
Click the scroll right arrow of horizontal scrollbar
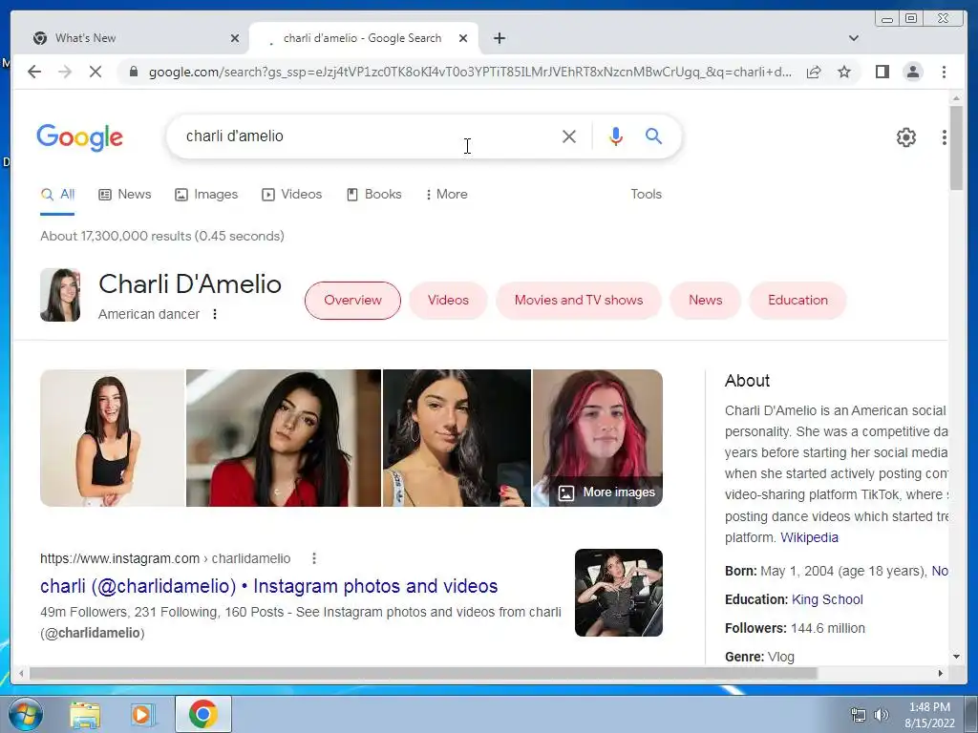point(941,673)
